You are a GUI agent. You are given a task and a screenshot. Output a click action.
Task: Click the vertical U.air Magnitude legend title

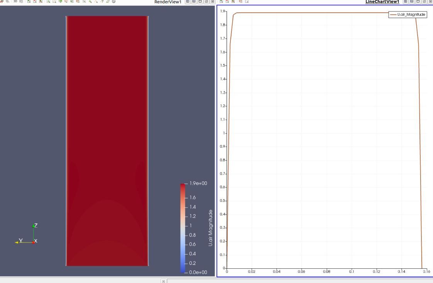210,228
